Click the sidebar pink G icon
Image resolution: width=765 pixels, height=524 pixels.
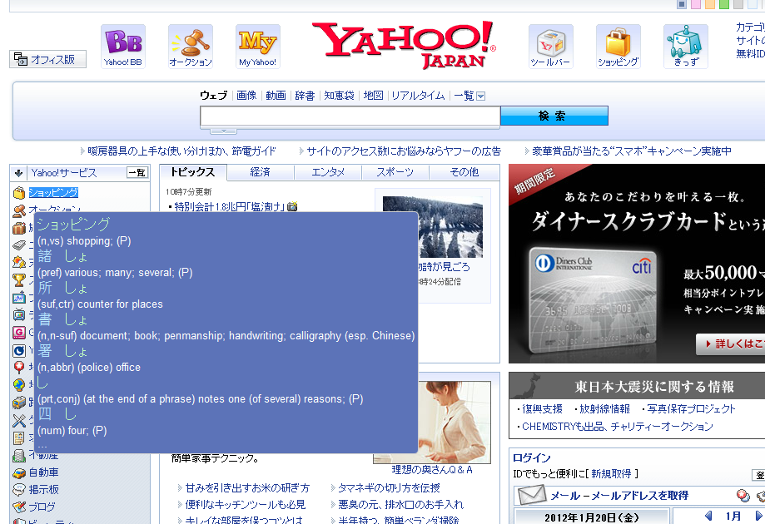[x=19, y=333]
